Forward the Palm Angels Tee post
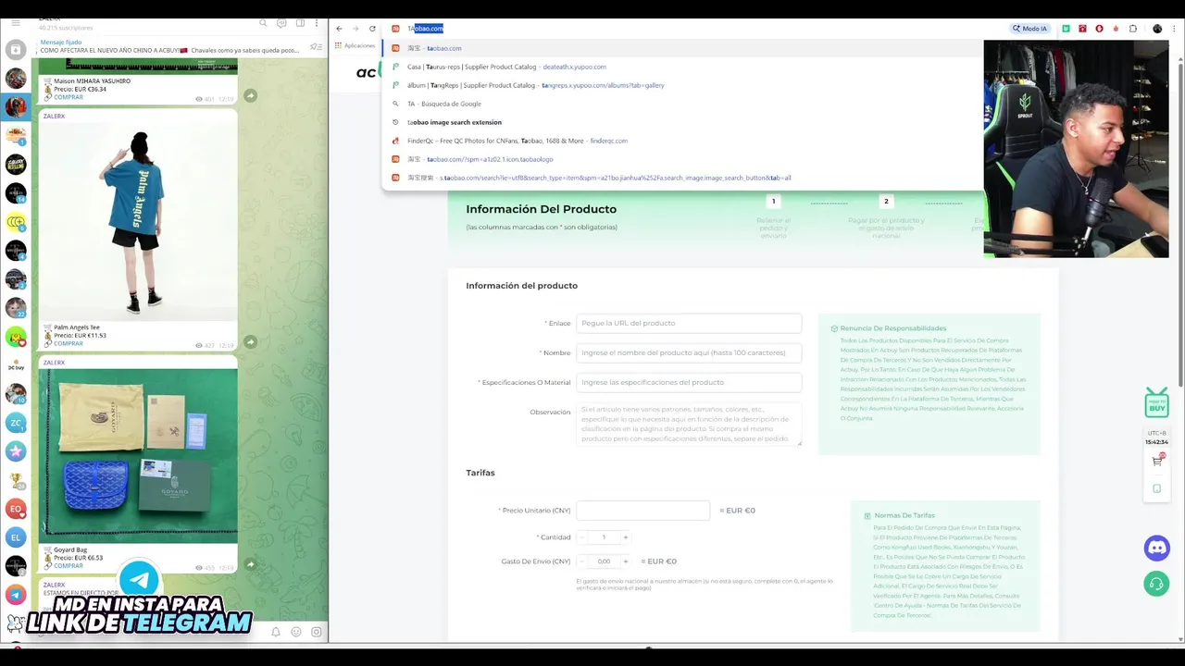 (x=250, y=341)
